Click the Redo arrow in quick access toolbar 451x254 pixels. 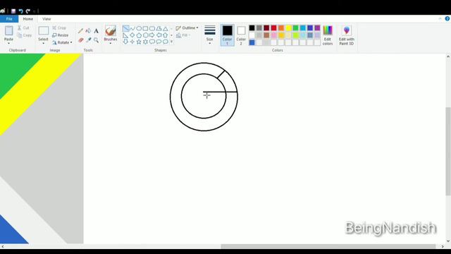(x=28, y=11)
